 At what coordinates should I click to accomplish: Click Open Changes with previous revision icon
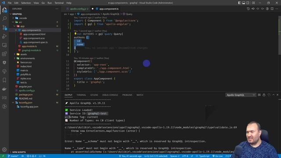253,9
